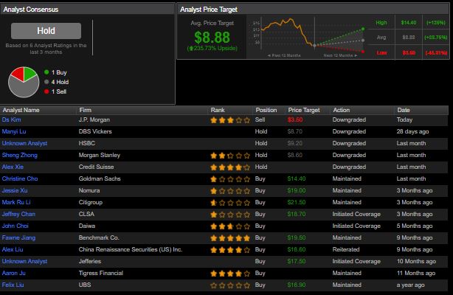Open analyst Aaron Ju's profile link

13,273
